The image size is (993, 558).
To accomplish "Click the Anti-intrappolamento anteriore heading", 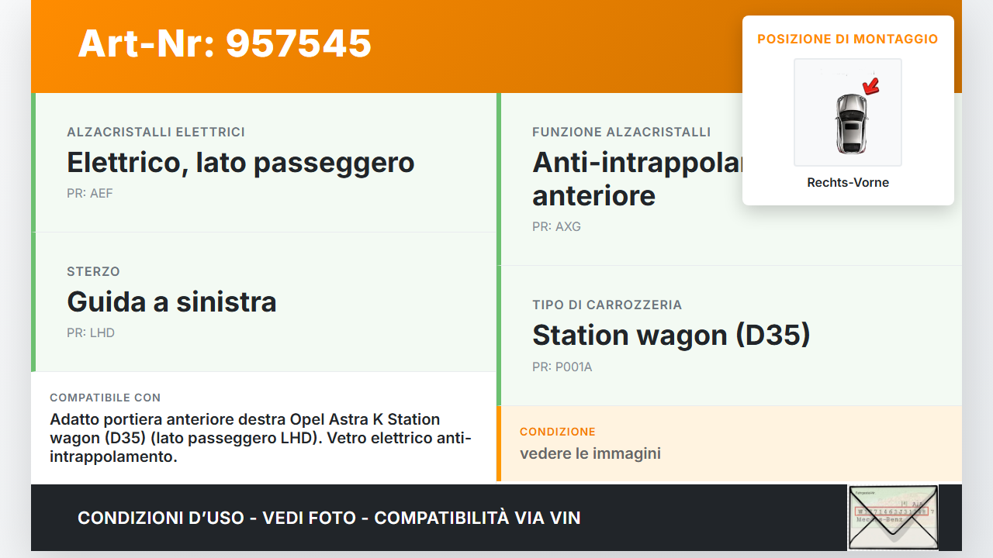I will (x=636, y=179).
